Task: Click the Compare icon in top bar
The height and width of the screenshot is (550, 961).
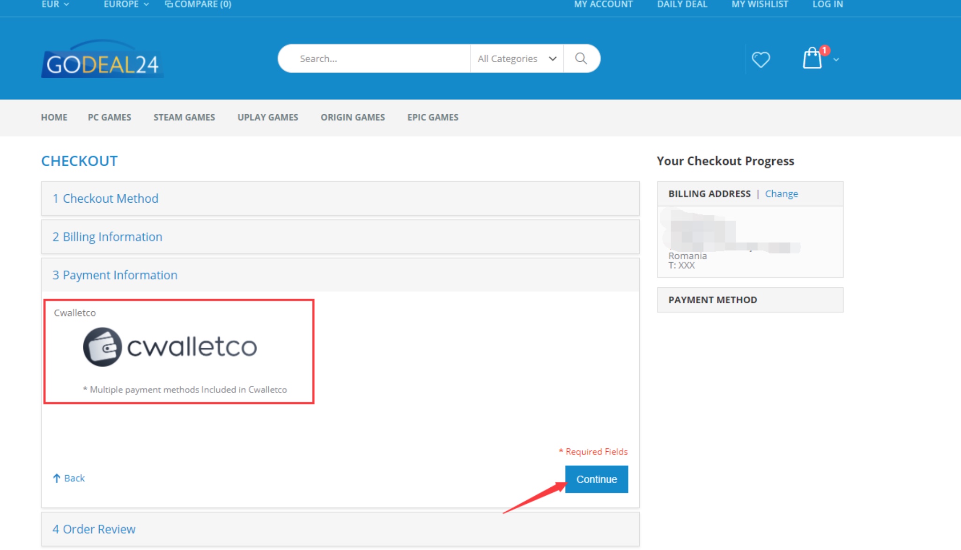Action: click(169, 4)
